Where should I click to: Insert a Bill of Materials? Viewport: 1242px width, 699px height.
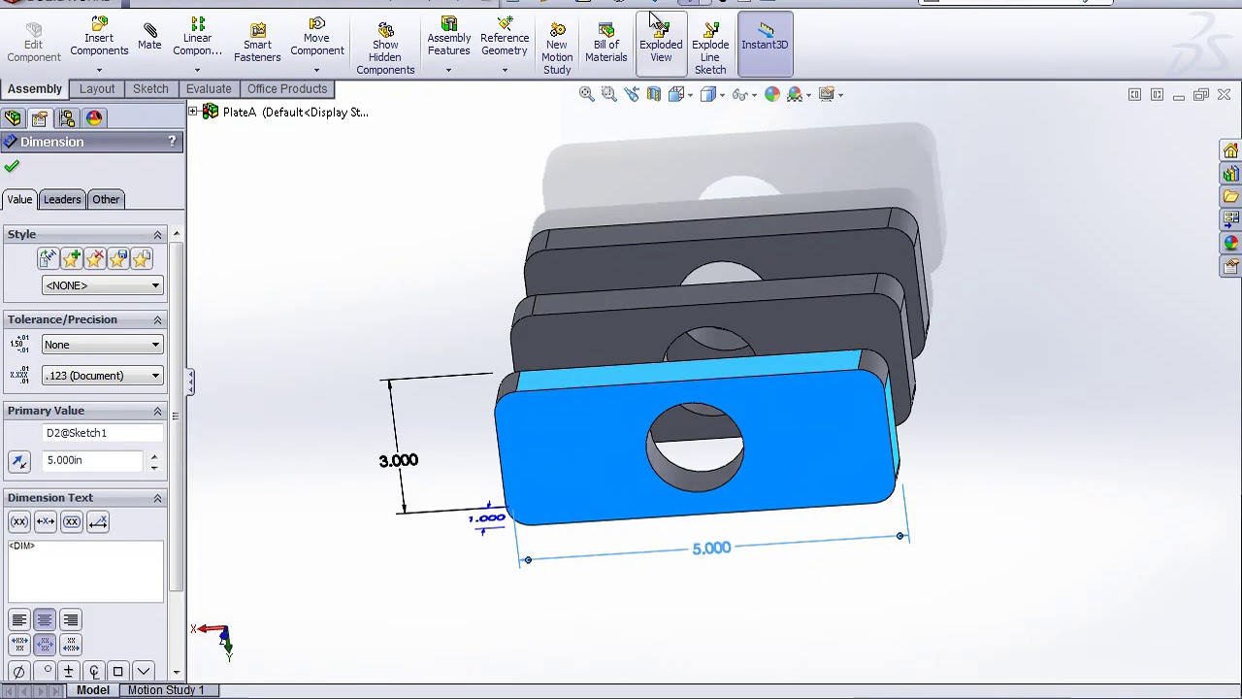pyautogui.click(x=606, y=44)
